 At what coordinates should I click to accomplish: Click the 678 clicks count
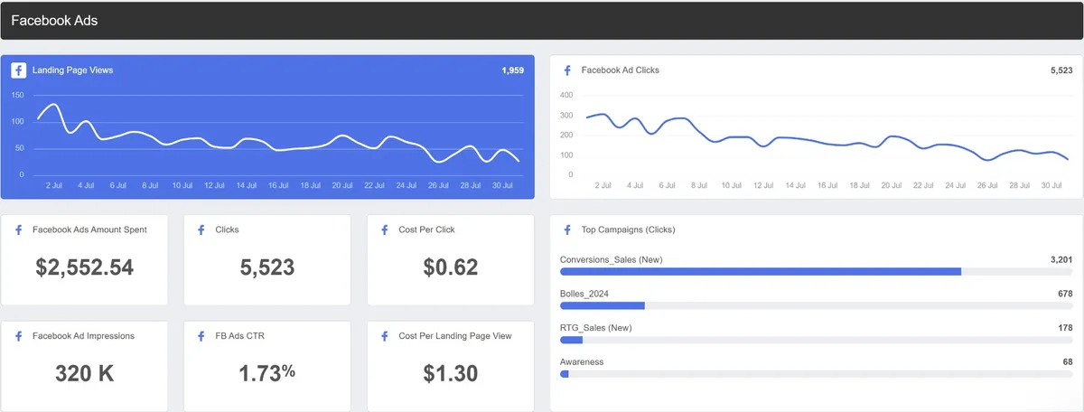click(x=1065, y=294)
